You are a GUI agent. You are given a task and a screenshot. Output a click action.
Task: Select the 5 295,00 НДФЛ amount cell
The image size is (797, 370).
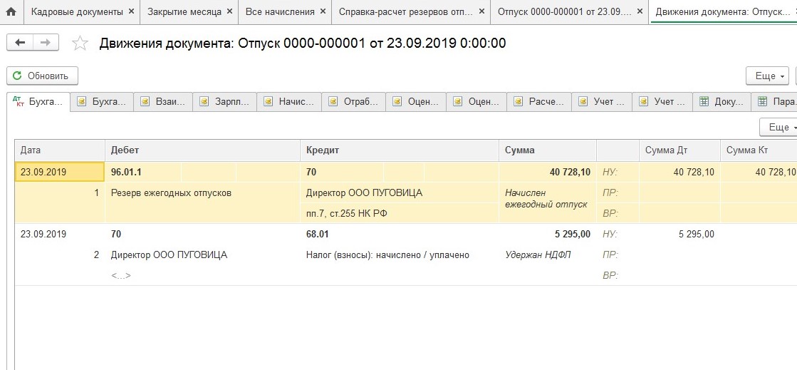[547, 234]
